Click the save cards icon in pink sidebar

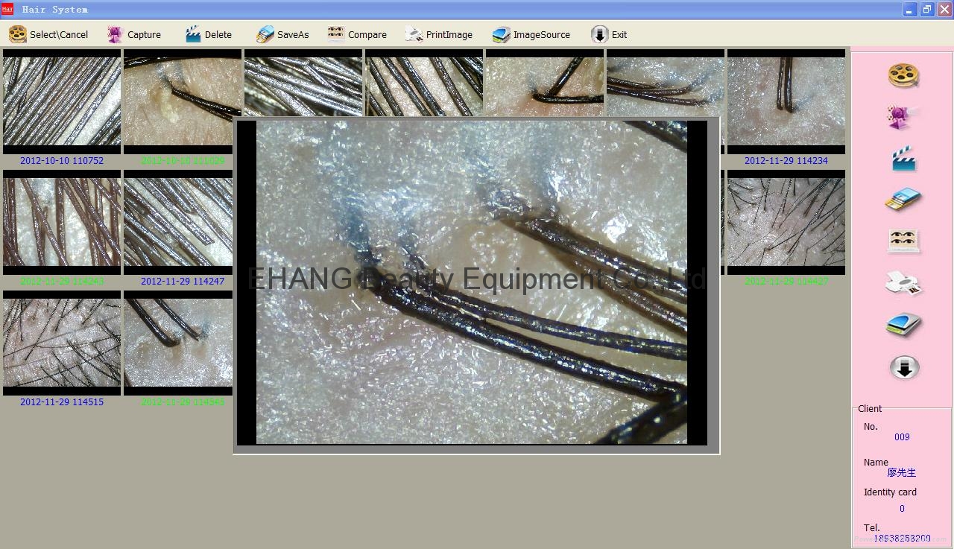coord(903,200)
